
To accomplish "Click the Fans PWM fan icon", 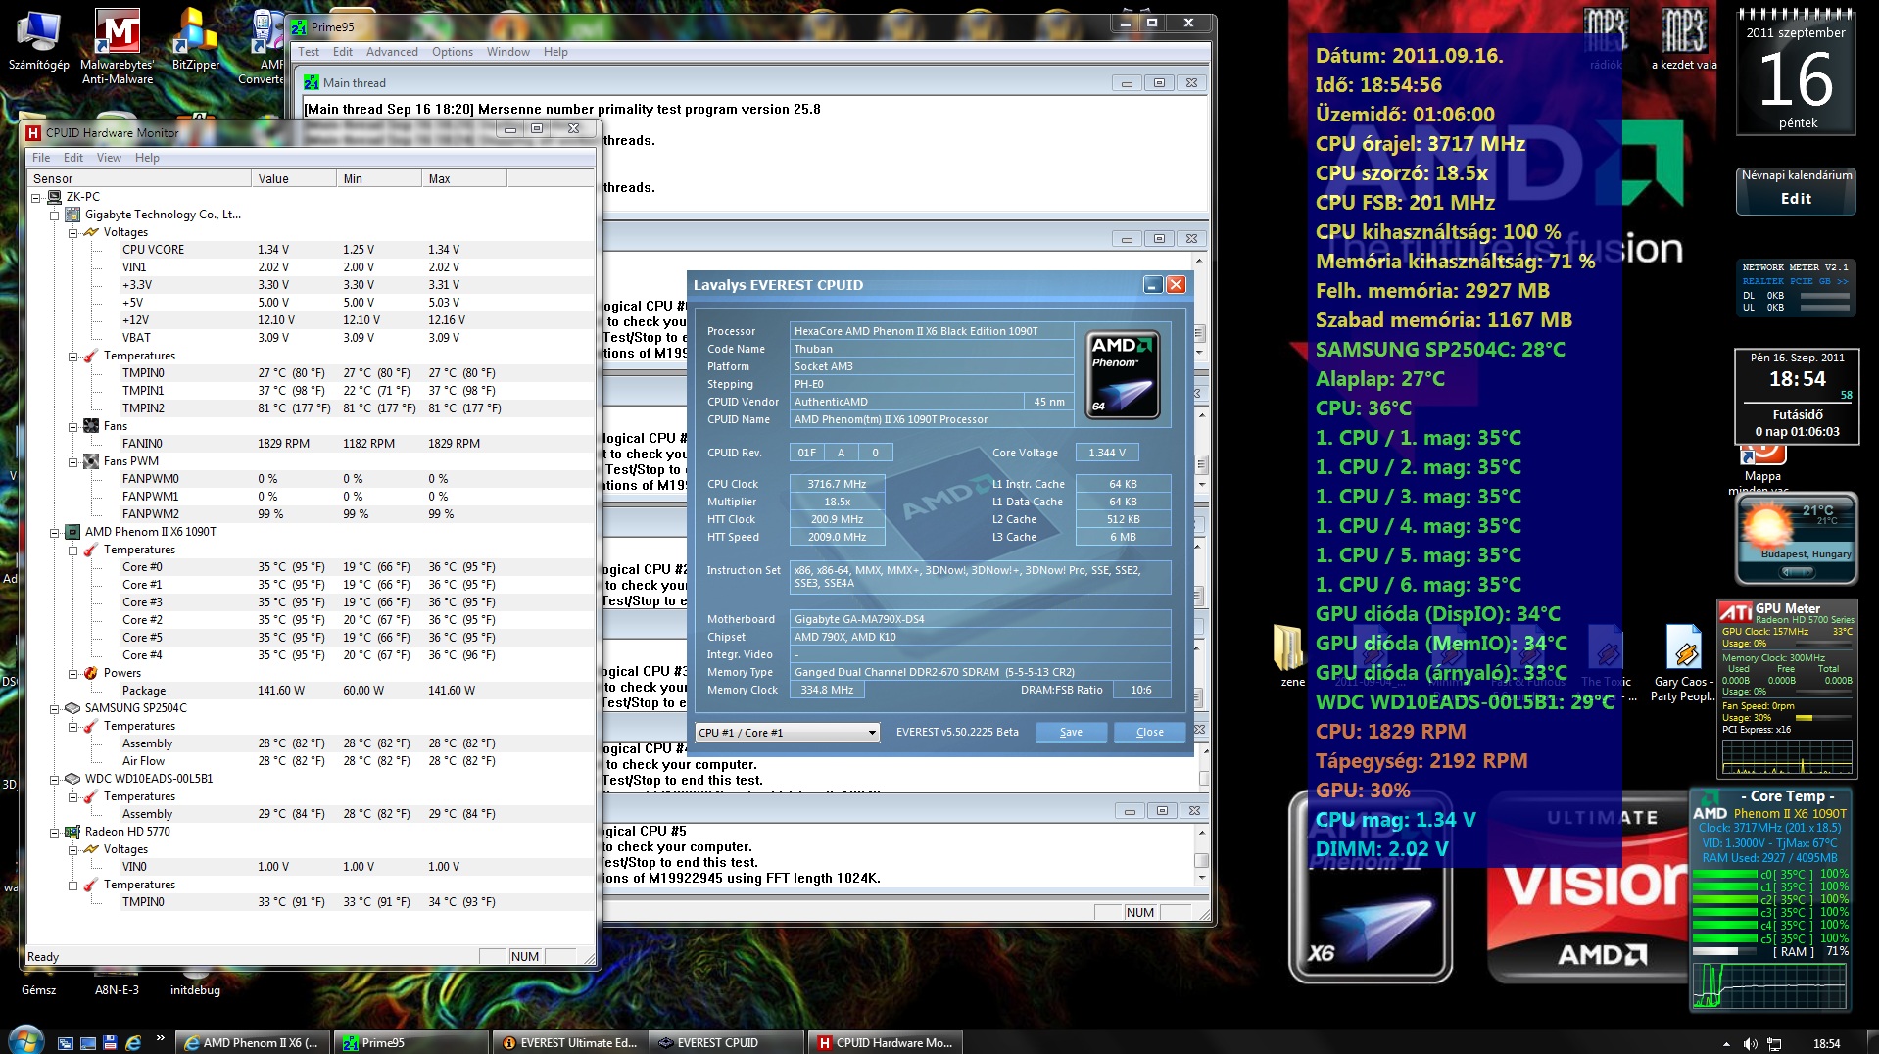I will pos(91,461).
